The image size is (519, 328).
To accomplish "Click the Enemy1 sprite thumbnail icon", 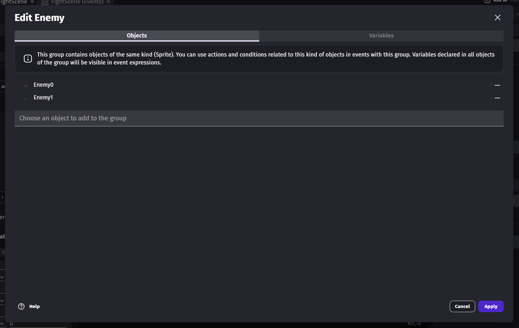I will [26, 98].
